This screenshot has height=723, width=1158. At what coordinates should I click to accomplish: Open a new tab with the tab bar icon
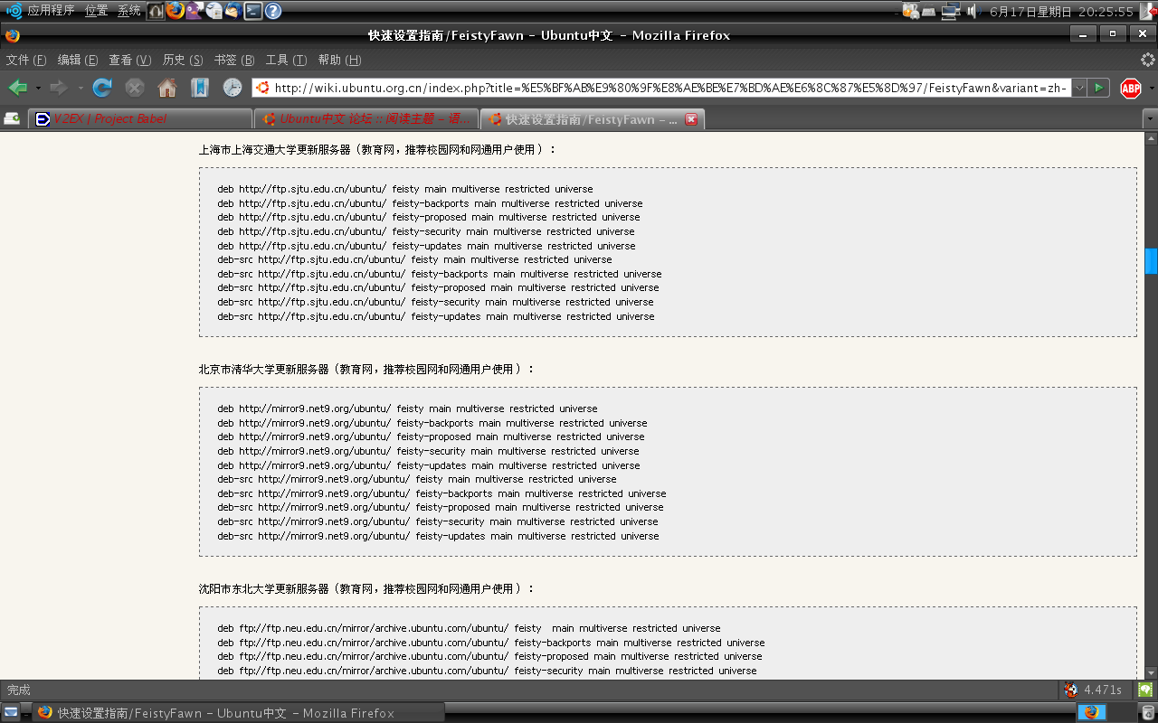pyautogui.click(x=12, y=118)
